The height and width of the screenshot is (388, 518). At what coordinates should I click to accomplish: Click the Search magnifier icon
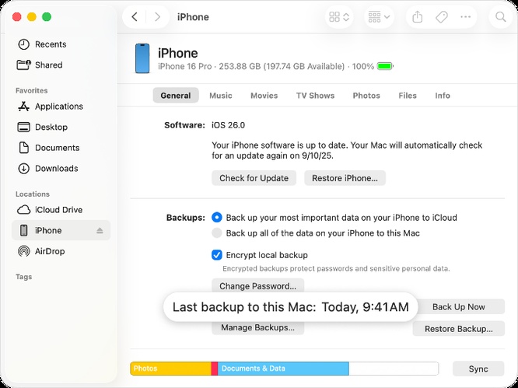(501, 17)
